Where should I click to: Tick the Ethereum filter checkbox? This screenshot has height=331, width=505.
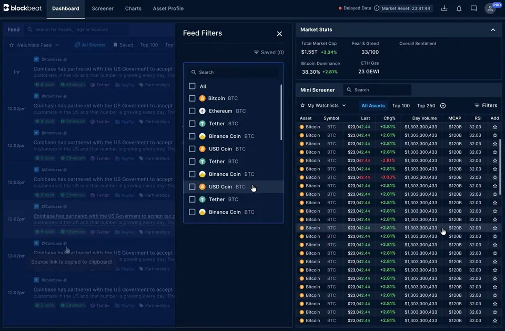pos(192,111)
